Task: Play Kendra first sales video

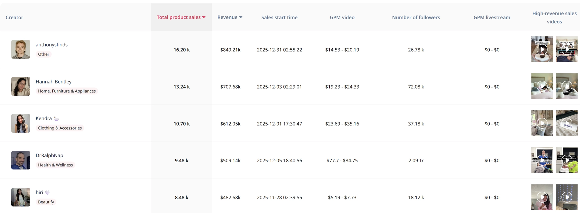Action: point(542,123)
